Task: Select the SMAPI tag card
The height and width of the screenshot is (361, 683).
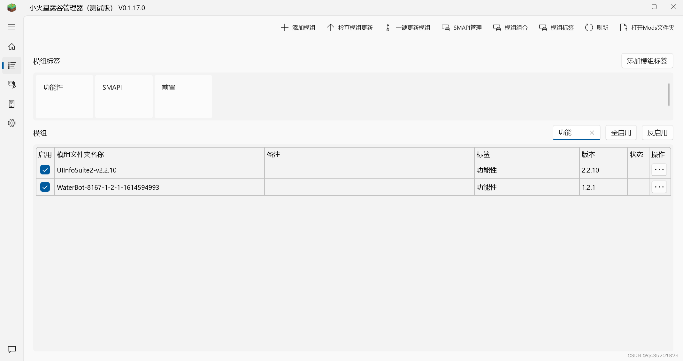Action: pyautogui.click(x=124, y=96)
